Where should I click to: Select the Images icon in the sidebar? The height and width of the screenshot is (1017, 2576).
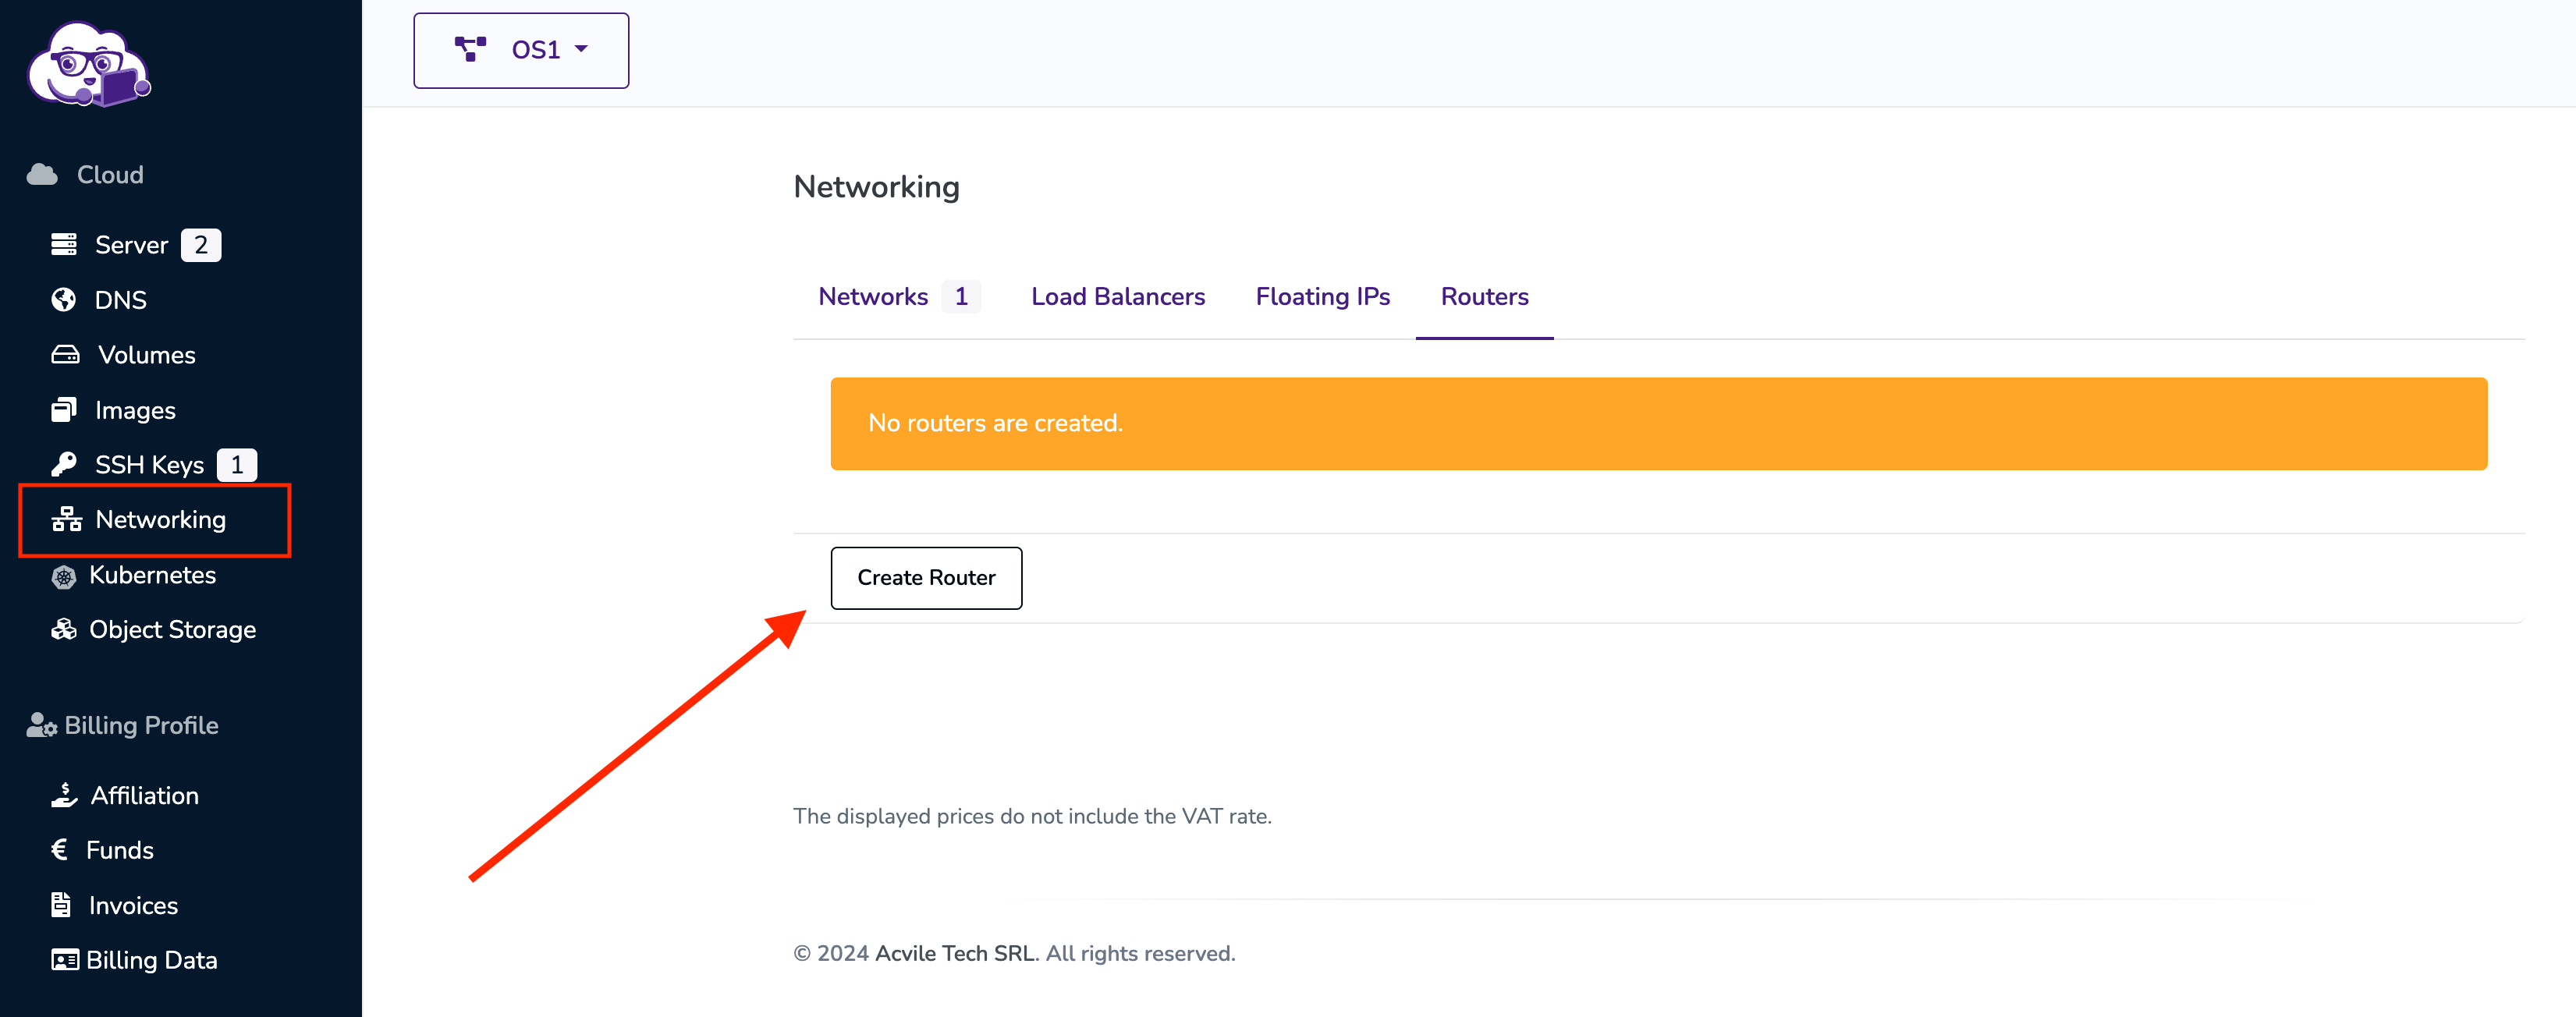[x=63, y=410]
